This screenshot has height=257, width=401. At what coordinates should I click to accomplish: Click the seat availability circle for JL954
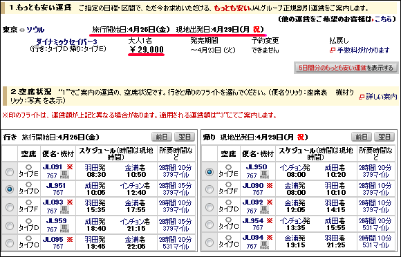point(228,220)
